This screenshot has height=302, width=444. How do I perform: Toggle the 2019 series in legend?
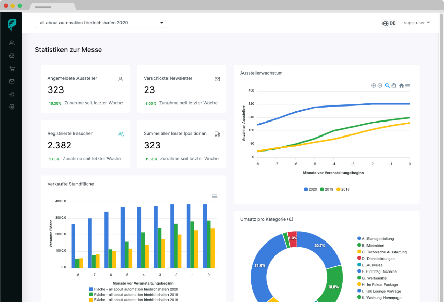point(327,190)
